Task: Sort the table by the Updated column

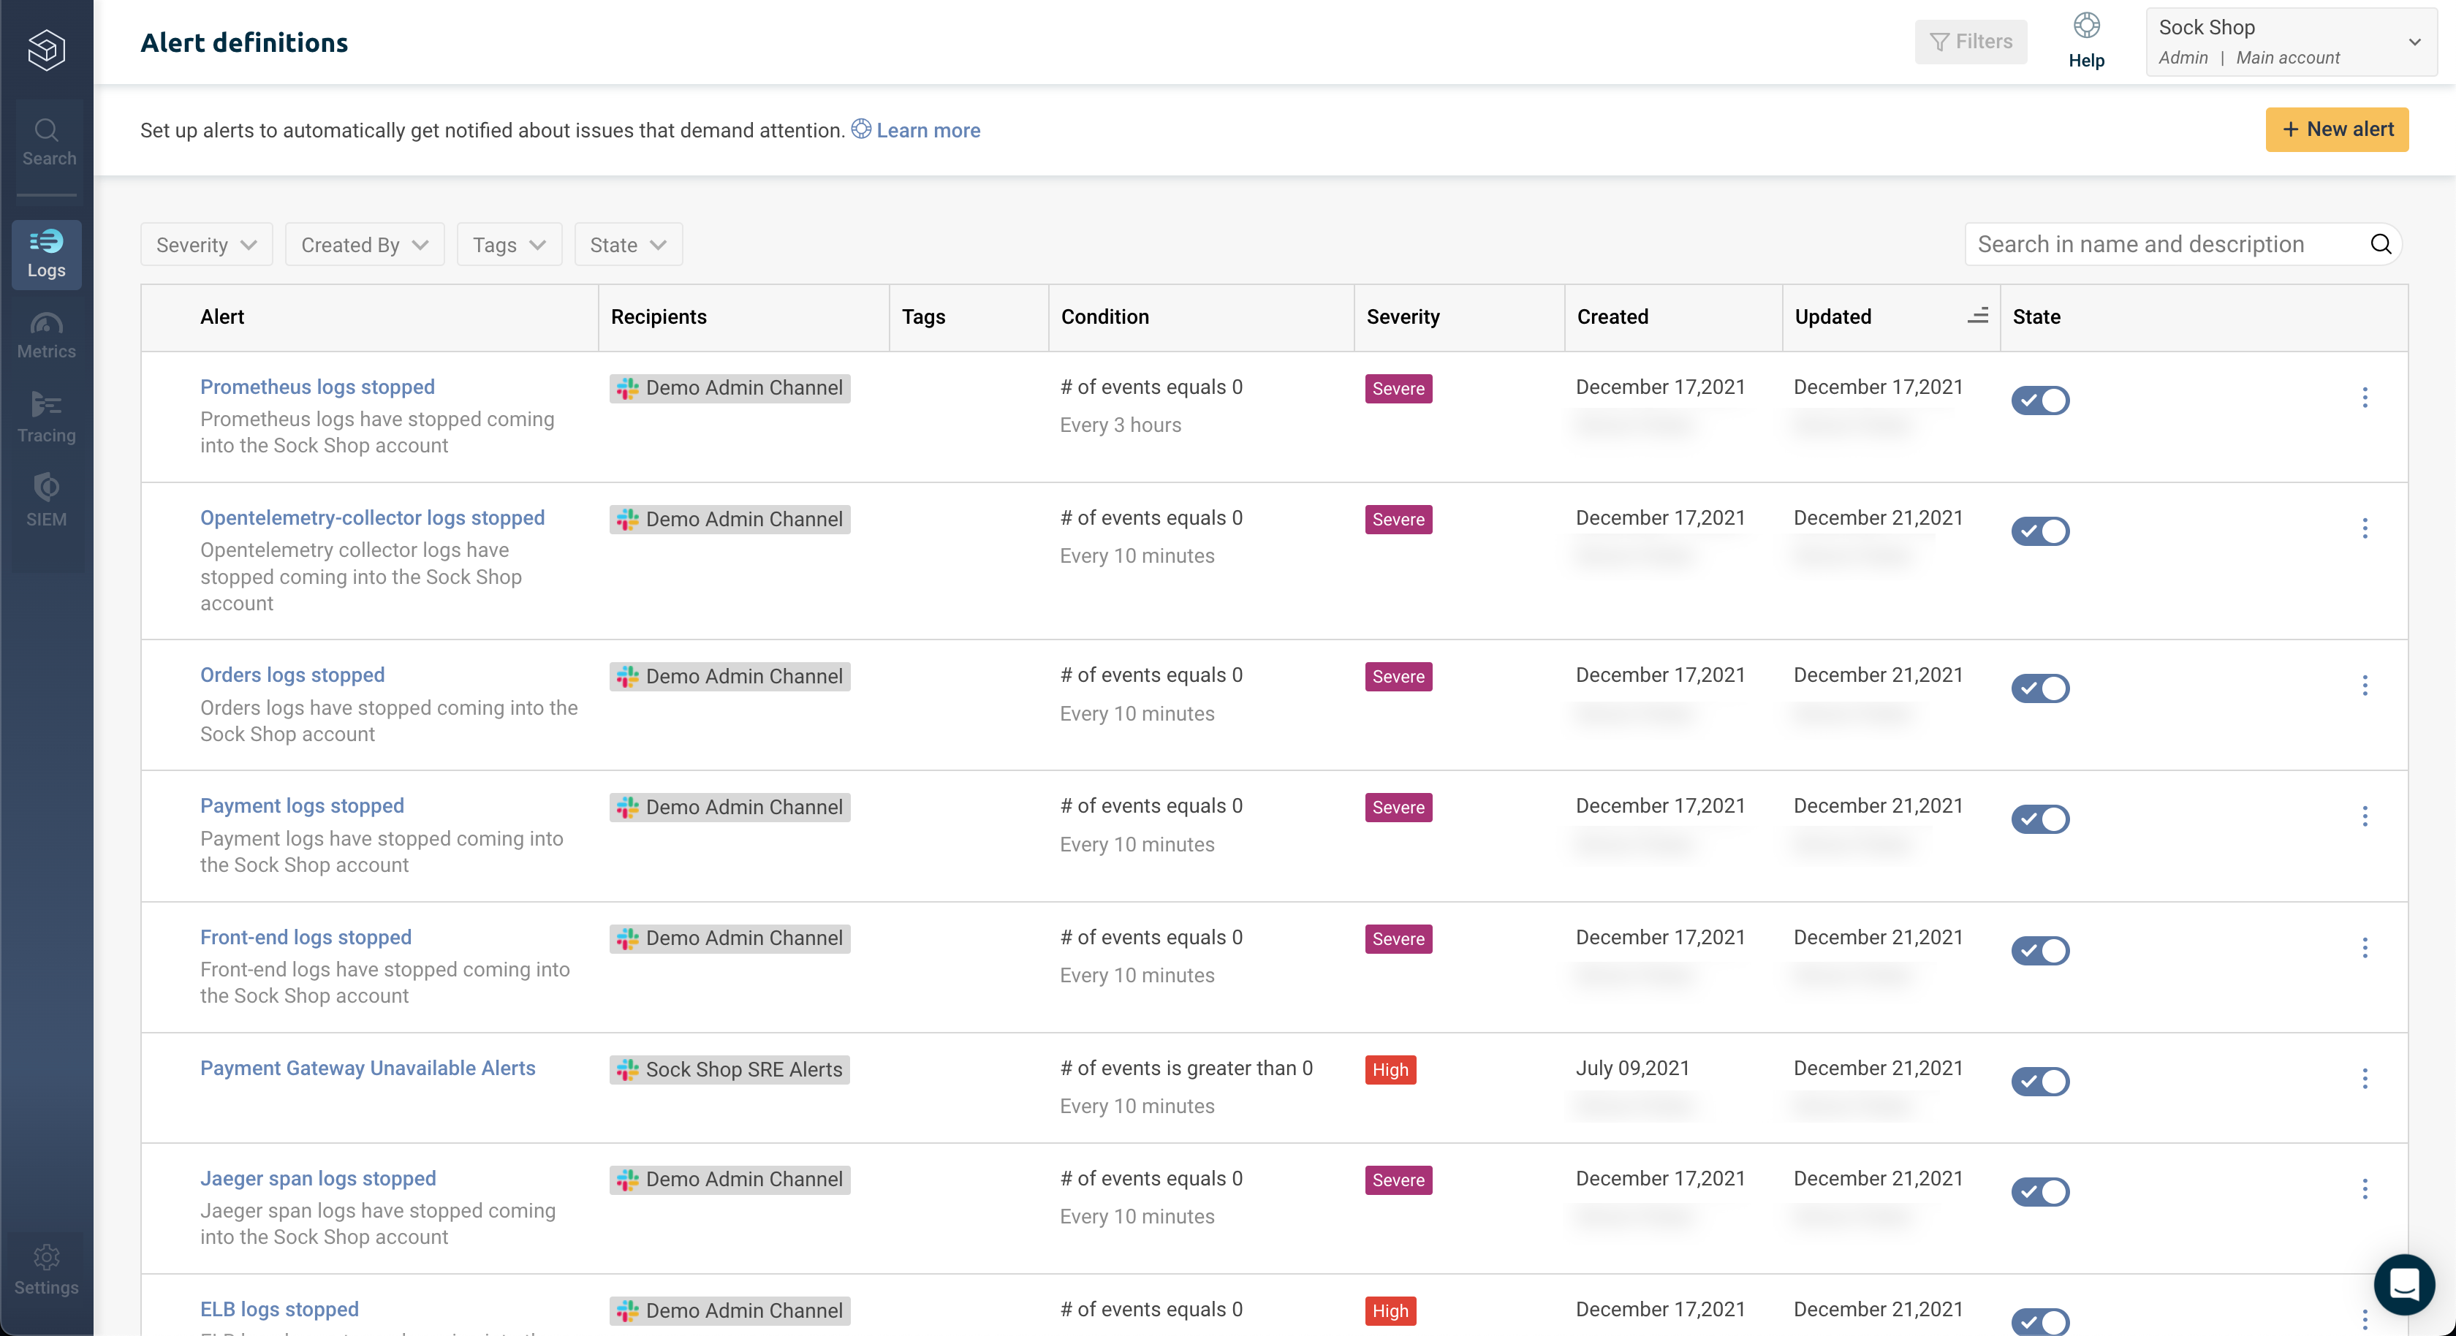Action: pos(1977,316)
